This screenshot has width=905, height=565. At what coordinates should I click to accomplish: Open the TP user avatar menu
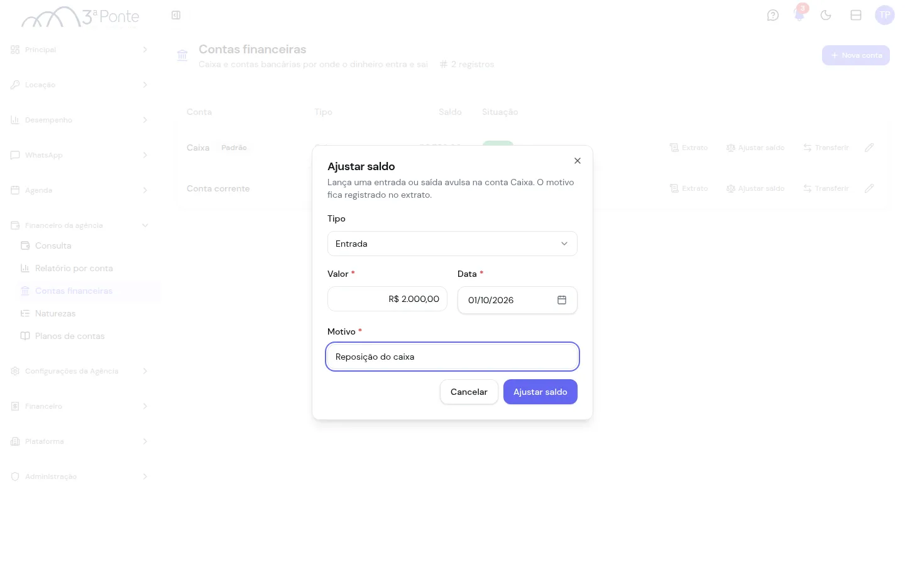tap(884, 15)
